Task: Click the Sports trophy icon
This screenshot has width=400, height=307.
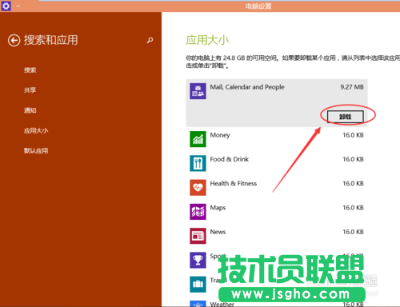Action: click(198, 261)
